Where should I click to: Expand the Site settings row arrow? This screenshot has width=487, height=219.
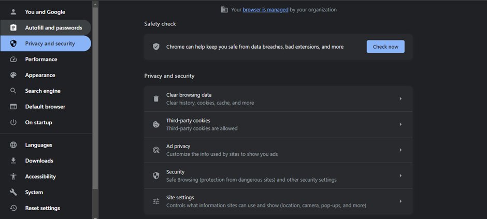tap(400, 201)
